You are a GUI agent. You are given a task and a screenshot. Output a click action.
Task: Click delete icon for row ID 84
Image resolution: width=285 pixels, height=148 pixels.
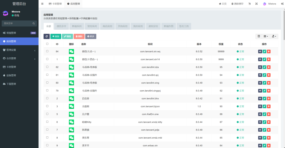pos(269,51)
